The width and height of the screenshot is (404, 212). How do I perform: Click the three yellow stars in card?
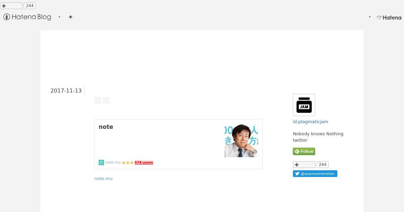click(128, 163)
